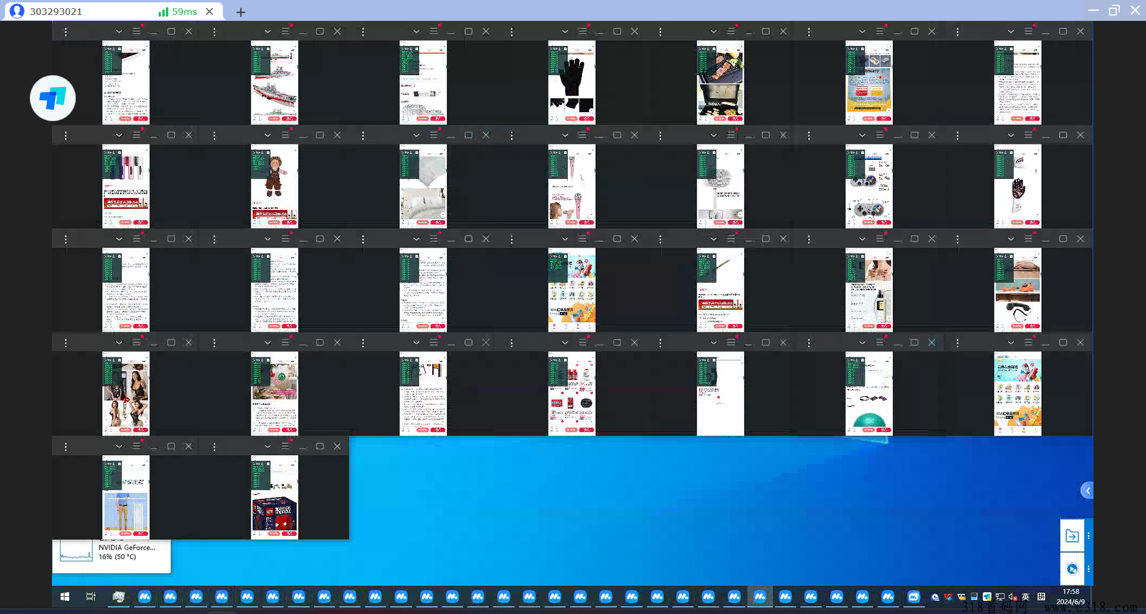Add a new connection tab with plus

coord(241,12)
